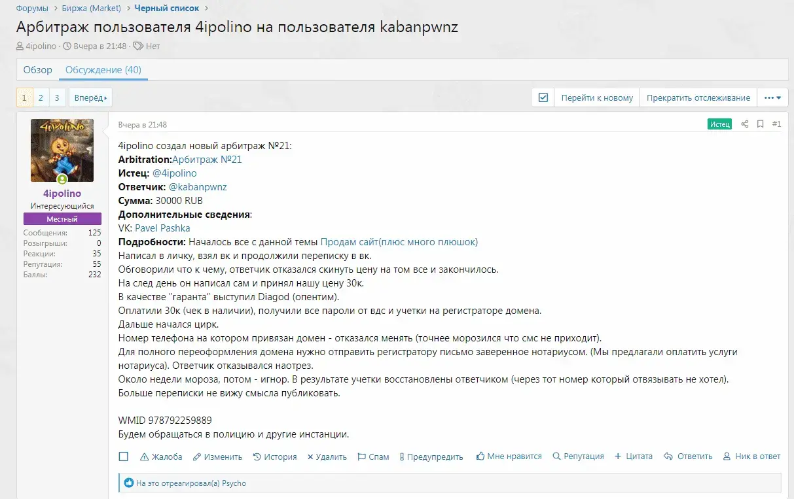
Task: Open Арбитраж №21 link
Action: 207,159
